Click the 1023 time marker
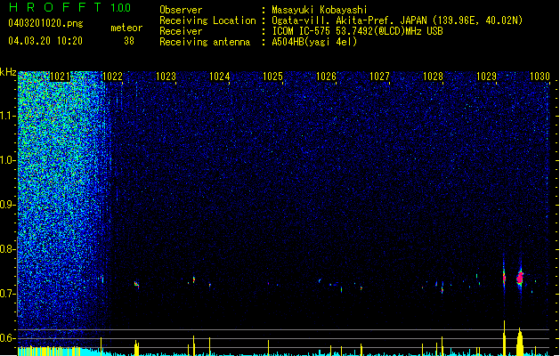The image size is (560, 356). point(166,77)
